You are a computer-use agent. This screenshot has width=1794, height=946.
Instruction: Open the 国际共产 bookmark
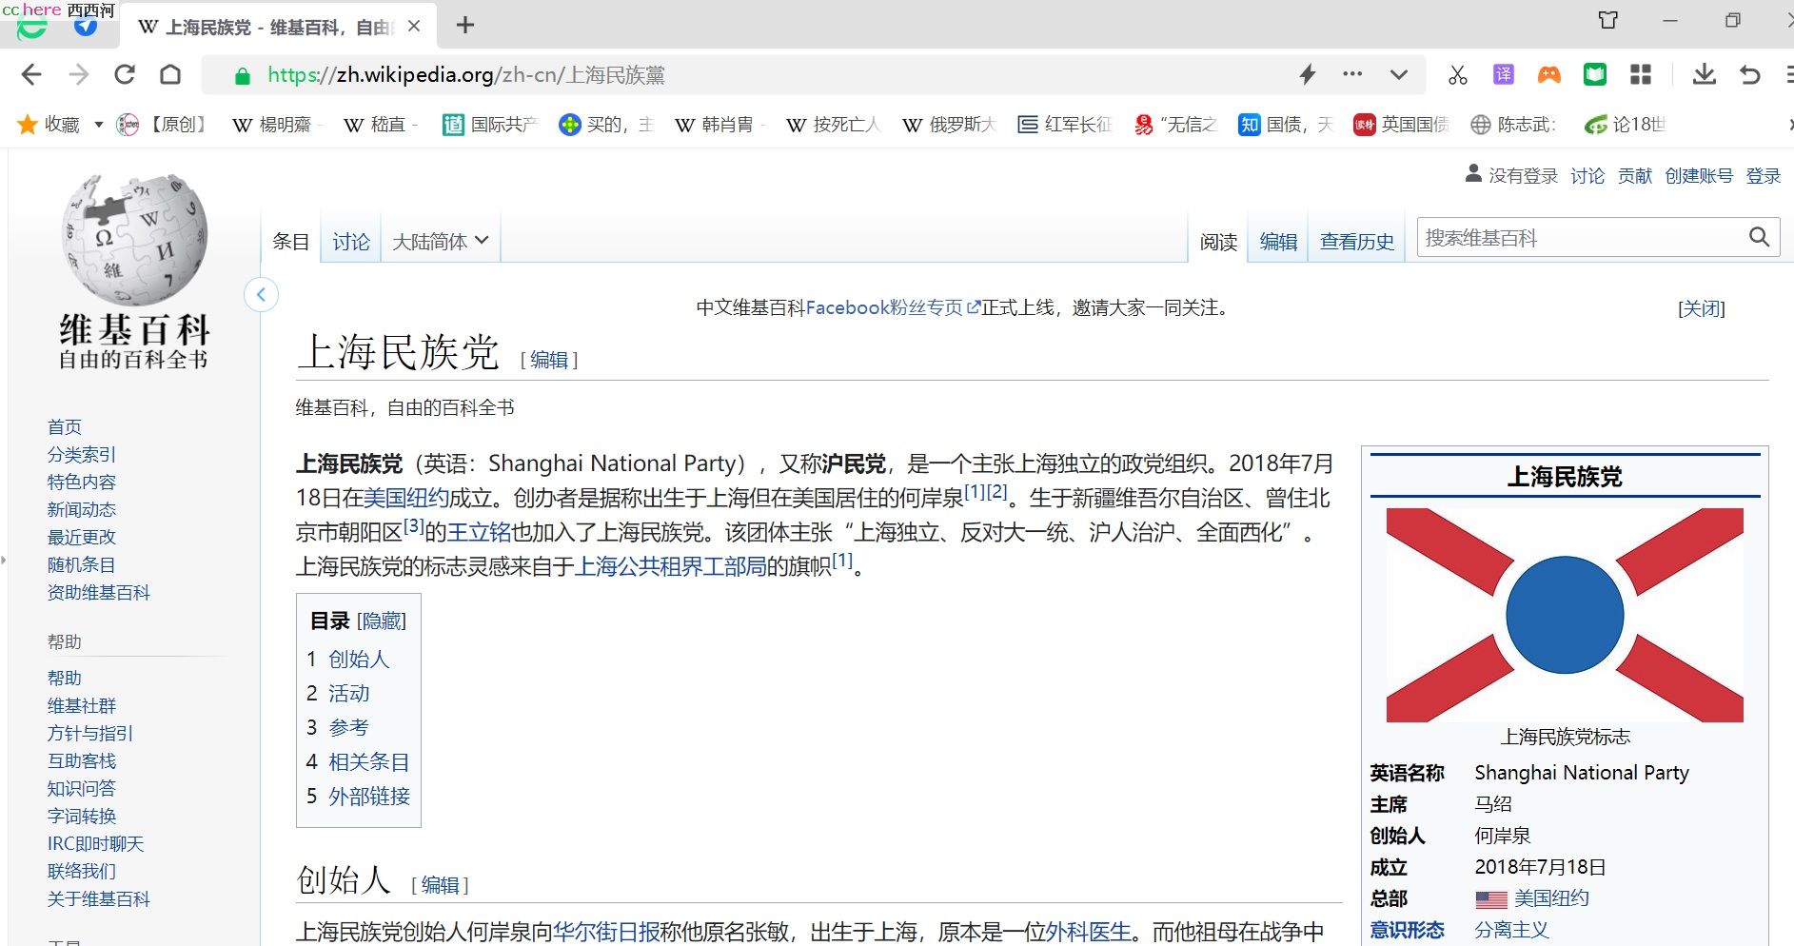[490, 125]
